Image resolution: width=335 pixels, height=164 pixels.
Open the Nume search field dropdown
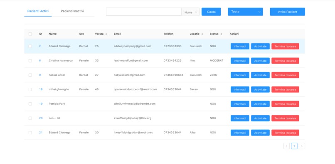pos(190,12)
